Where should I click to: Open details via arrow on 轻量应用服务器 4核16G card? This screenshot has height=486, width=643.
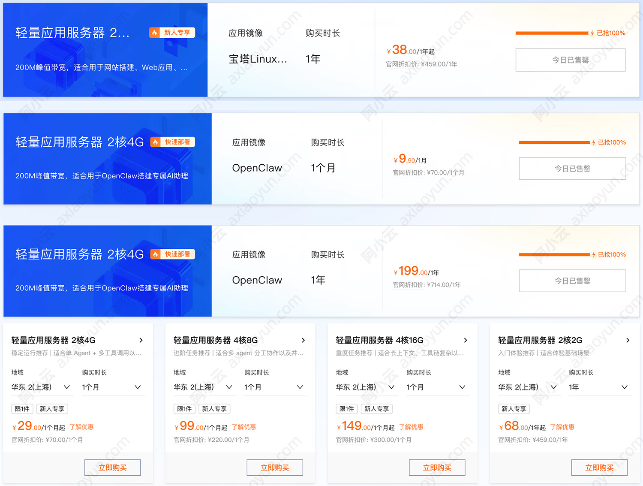466,340
